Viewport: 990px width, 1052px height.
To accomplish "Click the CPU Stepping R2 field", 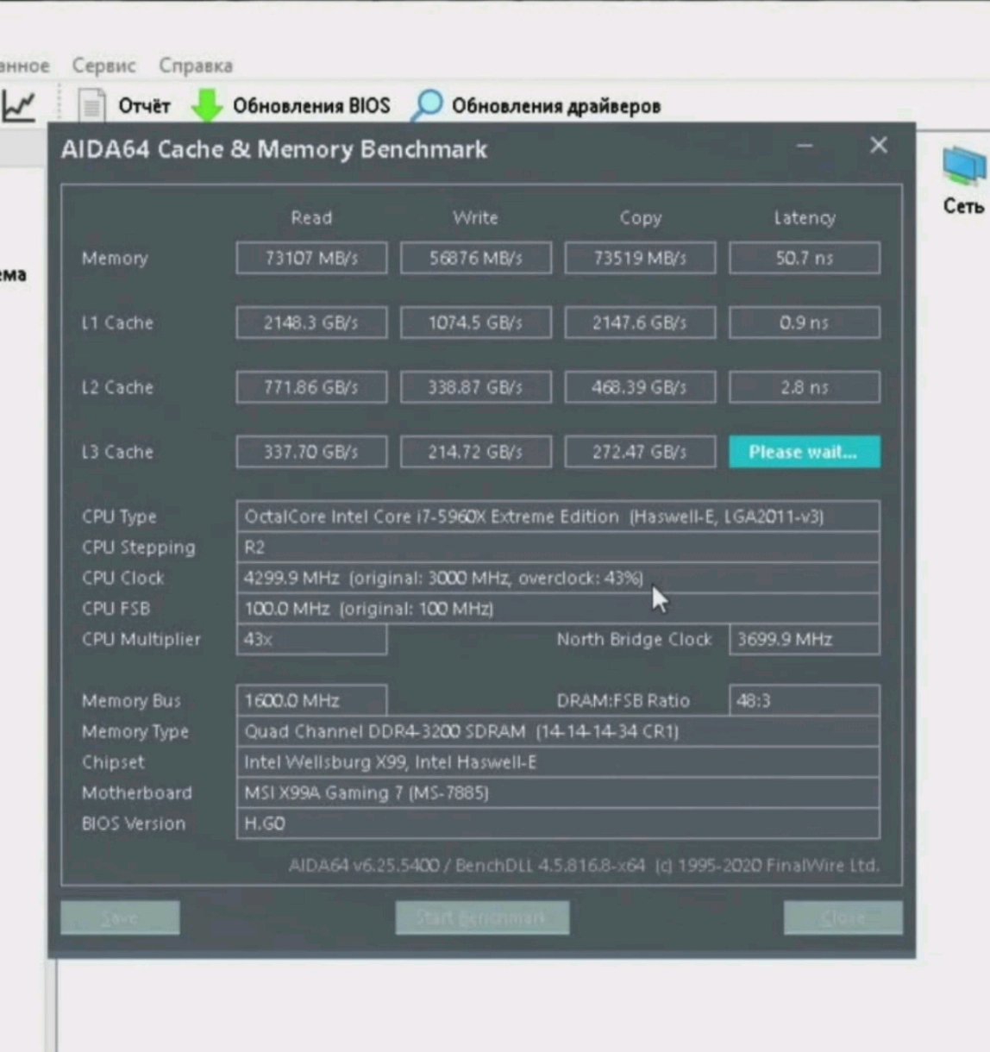I will point(558,548).
